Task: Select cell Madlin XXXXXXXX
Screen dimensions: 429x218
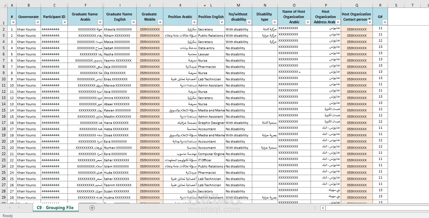Action: pyautogui.click(x=120, y=116)
